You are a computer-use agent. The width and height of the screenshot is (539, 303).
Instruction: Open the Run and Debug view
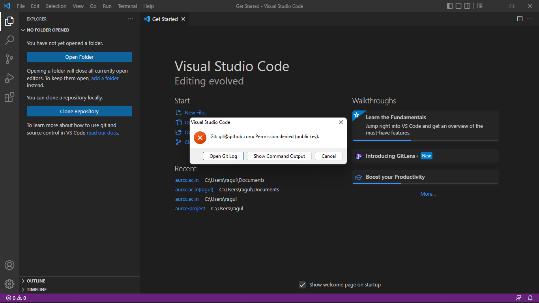[x=9, y=78]
